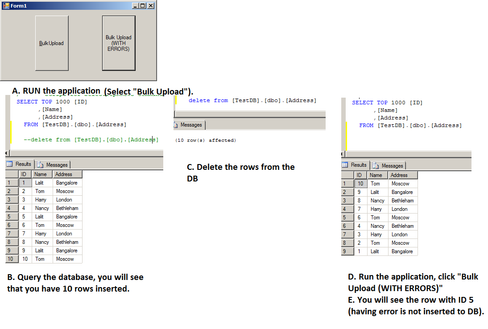Select Nancy in row 6 of the nine-row grid
Image resolution: width=488 pixels, height=329 pixels.
coord(377,226)
